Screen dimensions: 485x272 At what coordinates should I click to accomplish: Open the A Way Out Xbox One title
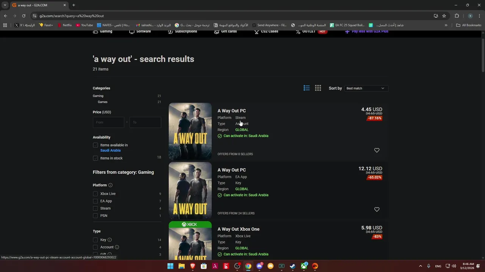[x=238, y=229]
